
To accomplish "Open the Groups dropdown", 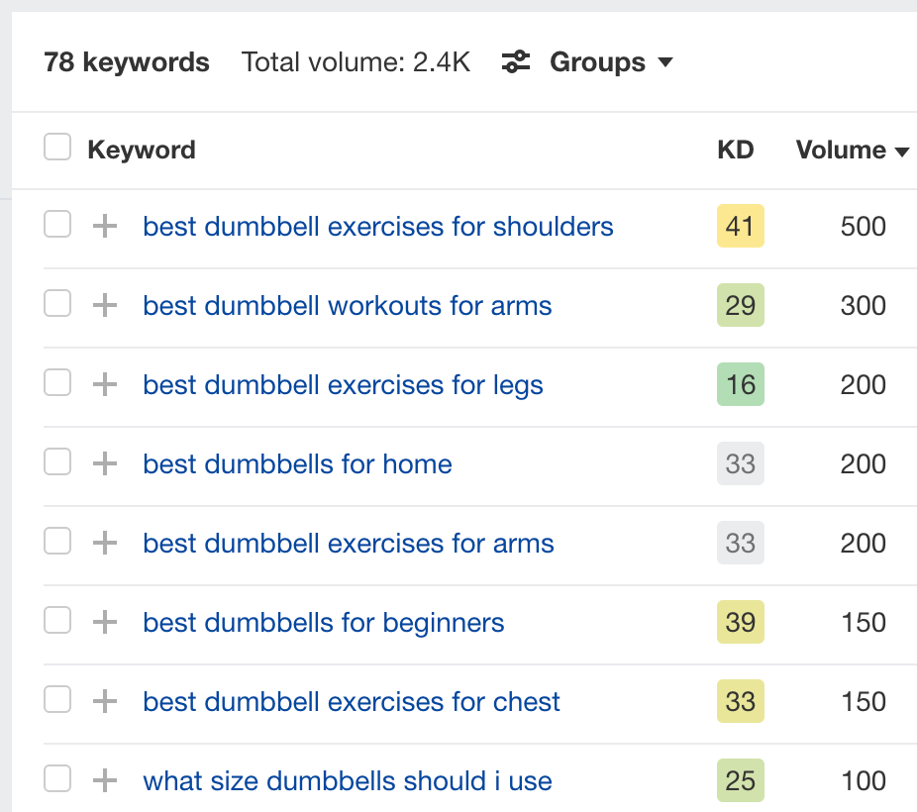I will pyautogui.click(x=611, y=62).
